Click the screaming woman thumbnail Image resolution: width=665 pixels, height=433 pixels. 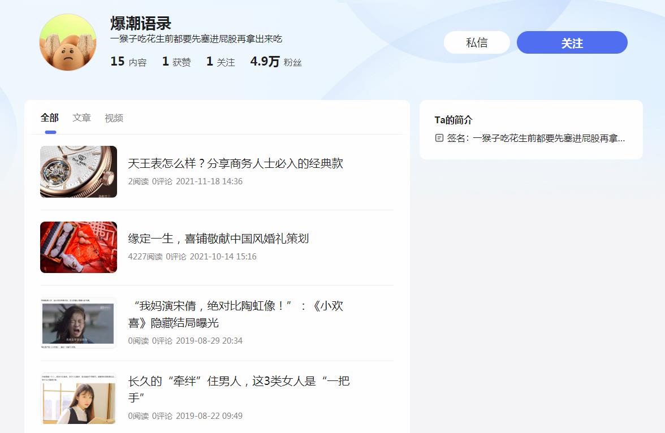(79, 323)
